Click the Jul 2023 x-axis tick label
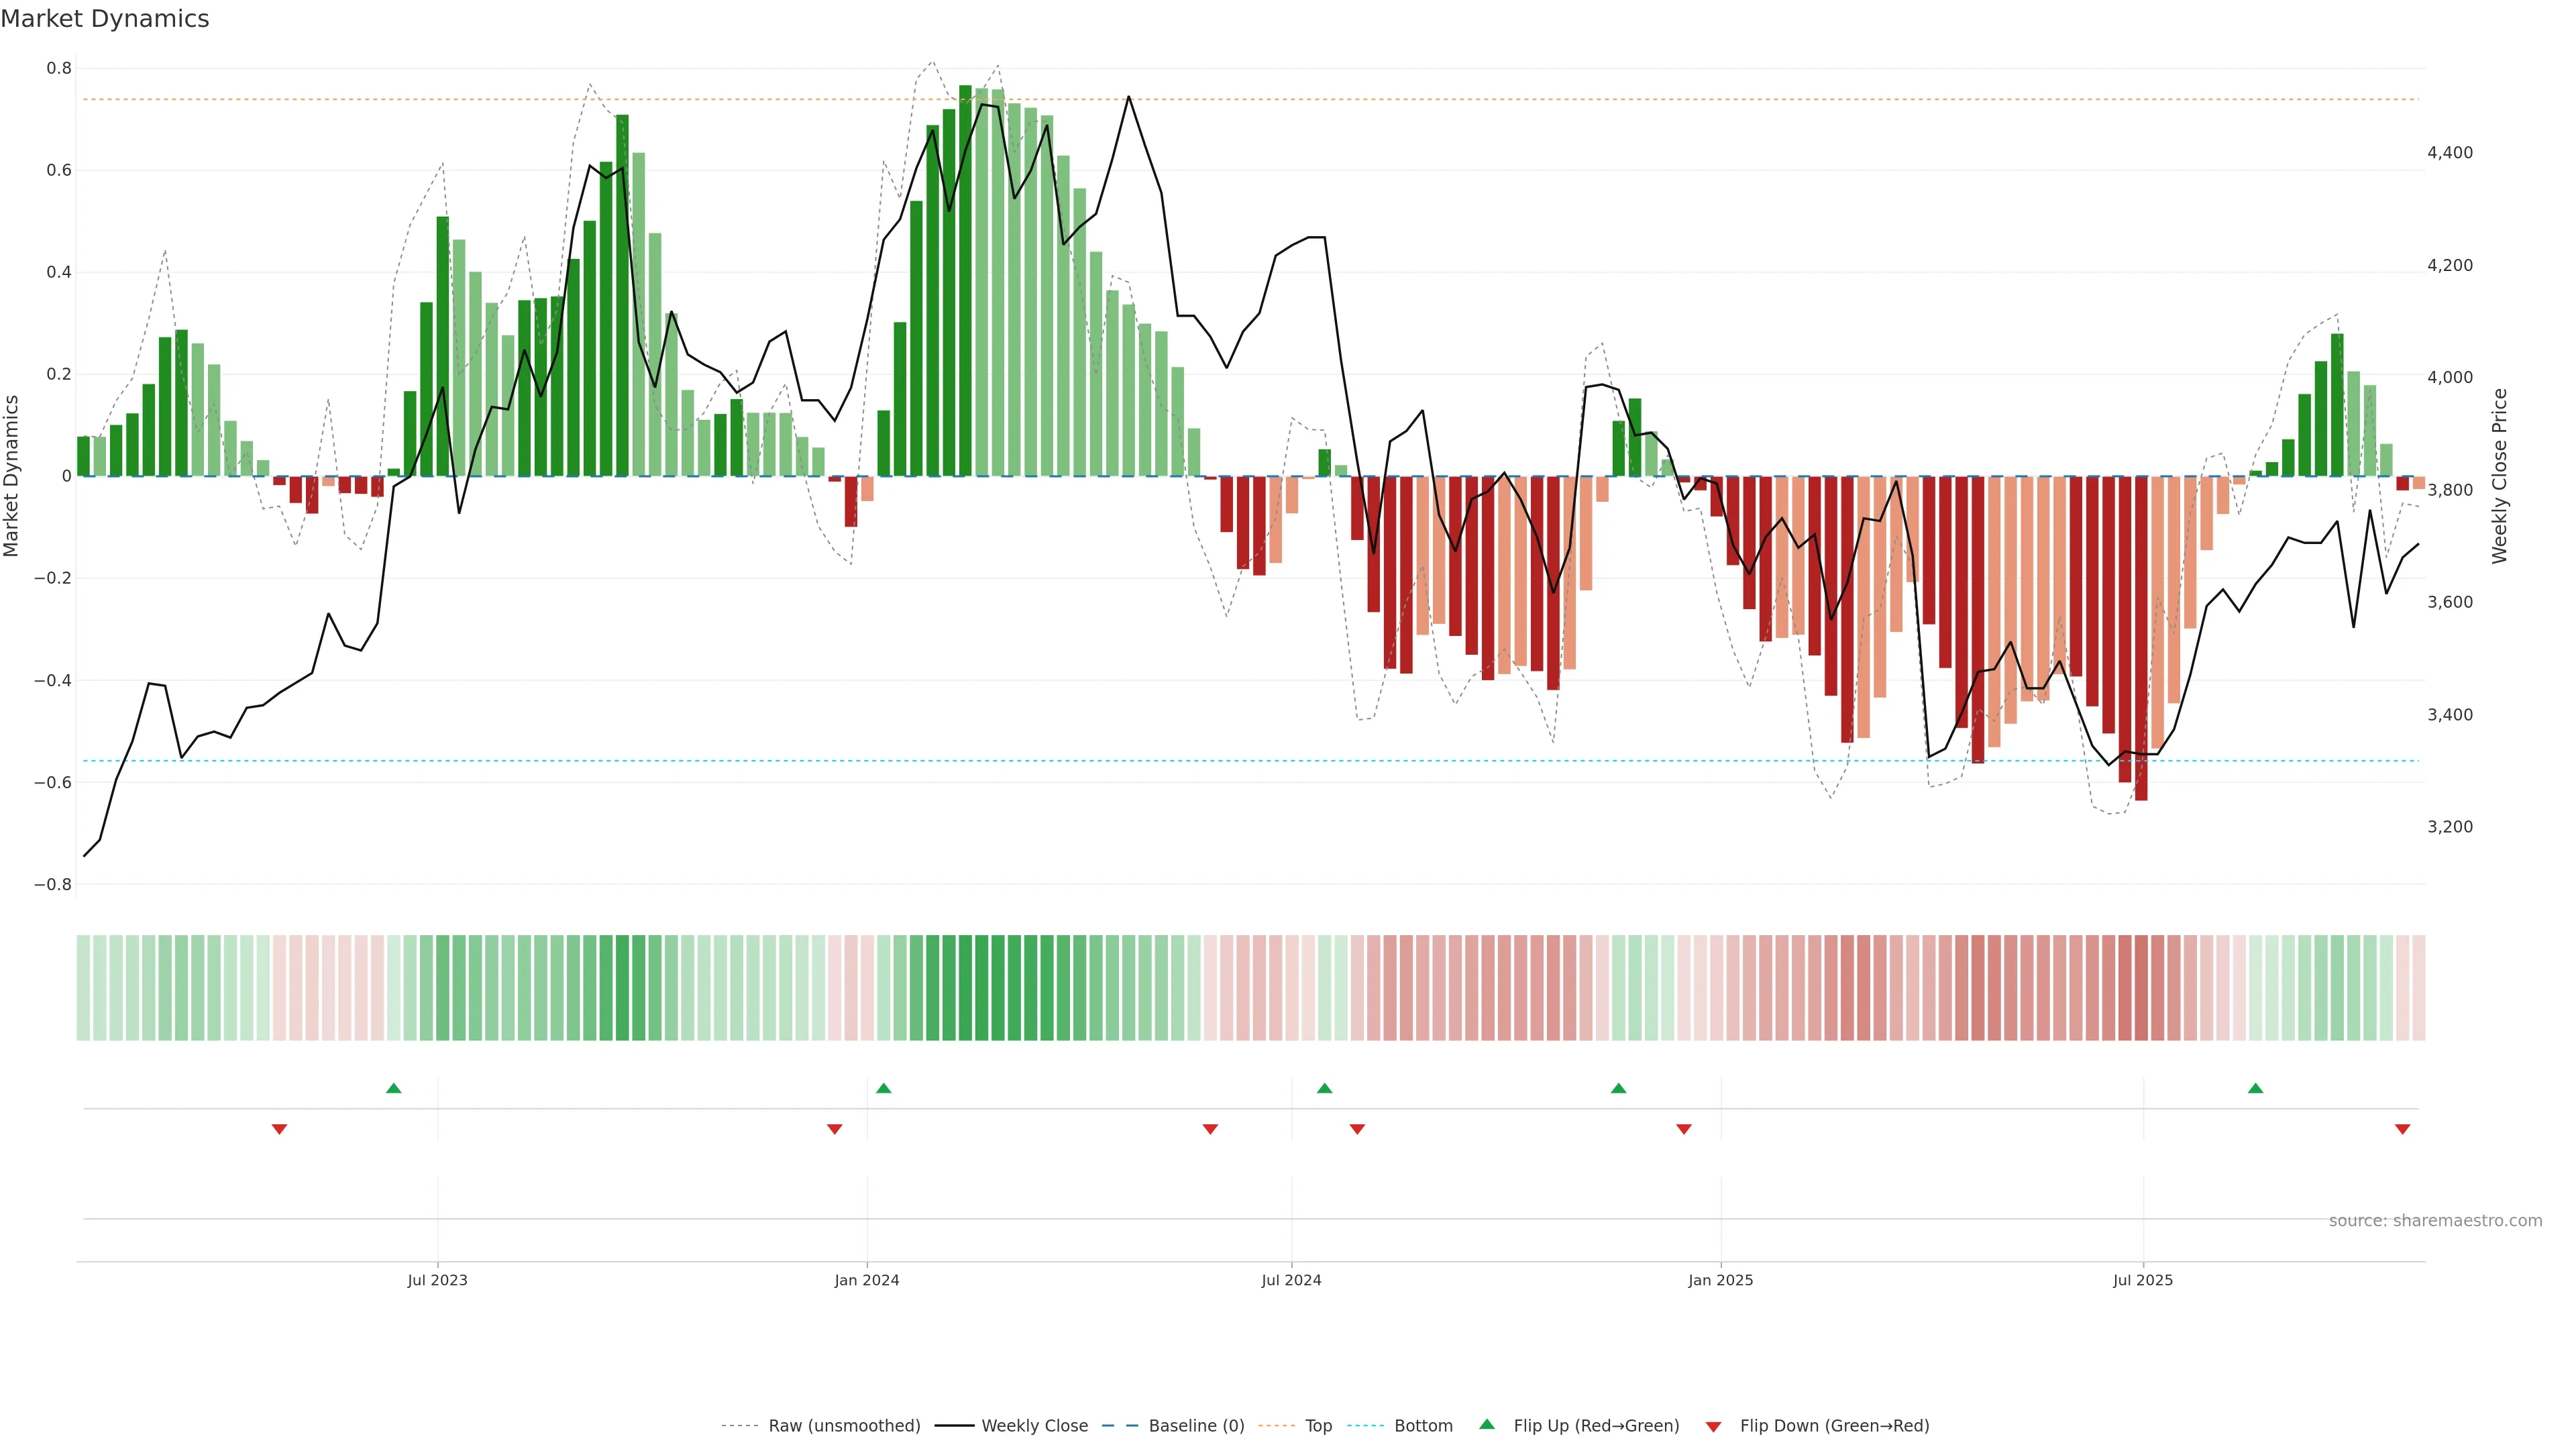2576x1449 pixels. [x=437, y=1280]
